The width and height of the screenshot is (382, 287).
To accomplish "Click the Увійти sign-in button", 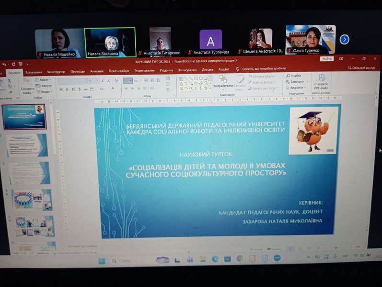I will (x=326, y=59).
